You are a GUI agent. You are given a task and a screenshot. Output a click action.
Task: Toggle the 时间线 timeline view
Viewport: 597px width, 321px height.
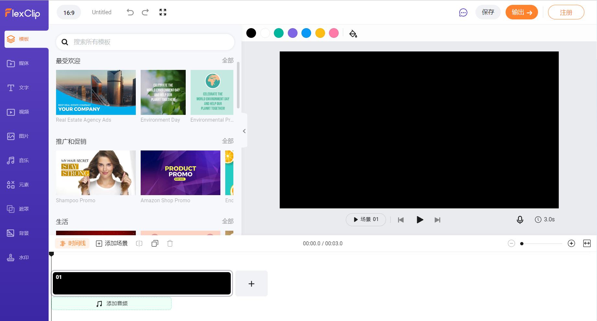72,243
